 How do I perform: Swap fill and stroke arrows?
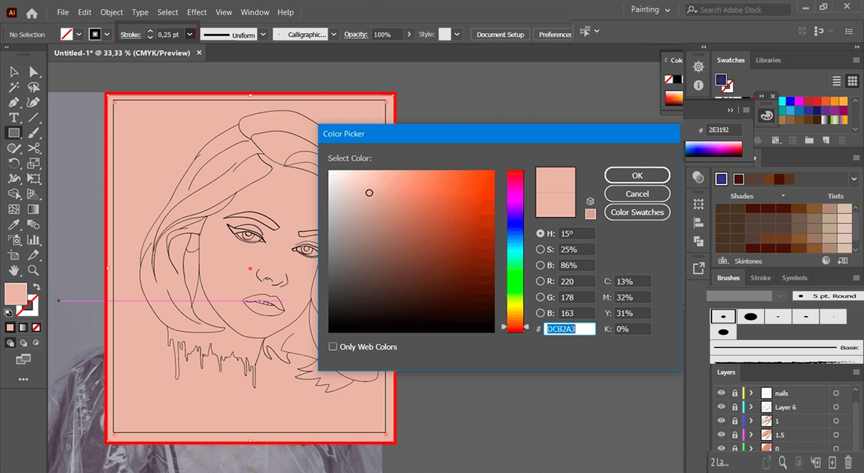click(36, 288)
